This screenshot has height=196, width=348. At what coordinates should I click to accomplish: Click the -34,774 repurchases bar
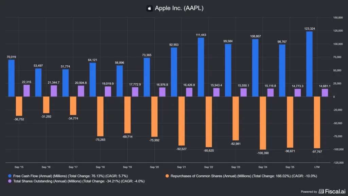73,106
